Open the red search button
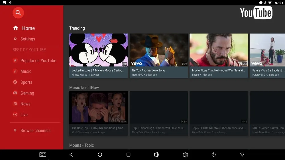285x160 pixels. coord(18,13)
